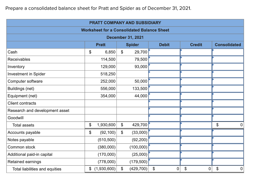The width and height of the screenshot is (278, 193).
Task: Select the Debit cell for Buildings (net)
Action: click(x=164, y=88)
